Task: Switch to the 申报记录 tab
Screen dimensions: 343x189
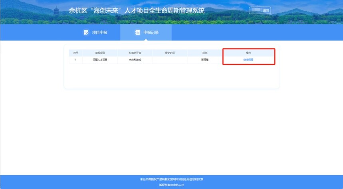Action: pos(146,33)
